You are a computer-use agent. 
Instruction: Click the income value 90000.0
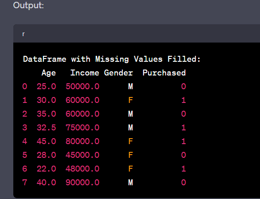point(83,183)
